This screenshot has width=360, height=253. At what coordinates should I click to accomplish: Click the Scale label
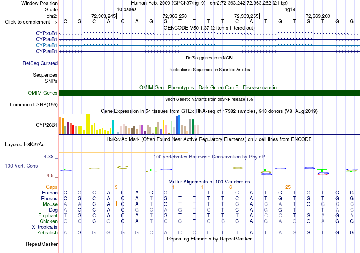click(x=52, y=9)
